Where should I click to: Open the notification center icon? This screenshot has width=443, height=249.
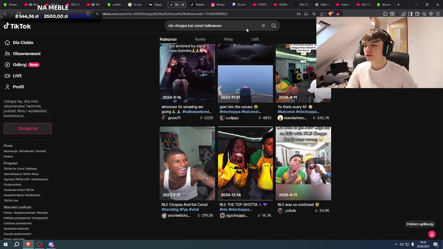point(436,245)
